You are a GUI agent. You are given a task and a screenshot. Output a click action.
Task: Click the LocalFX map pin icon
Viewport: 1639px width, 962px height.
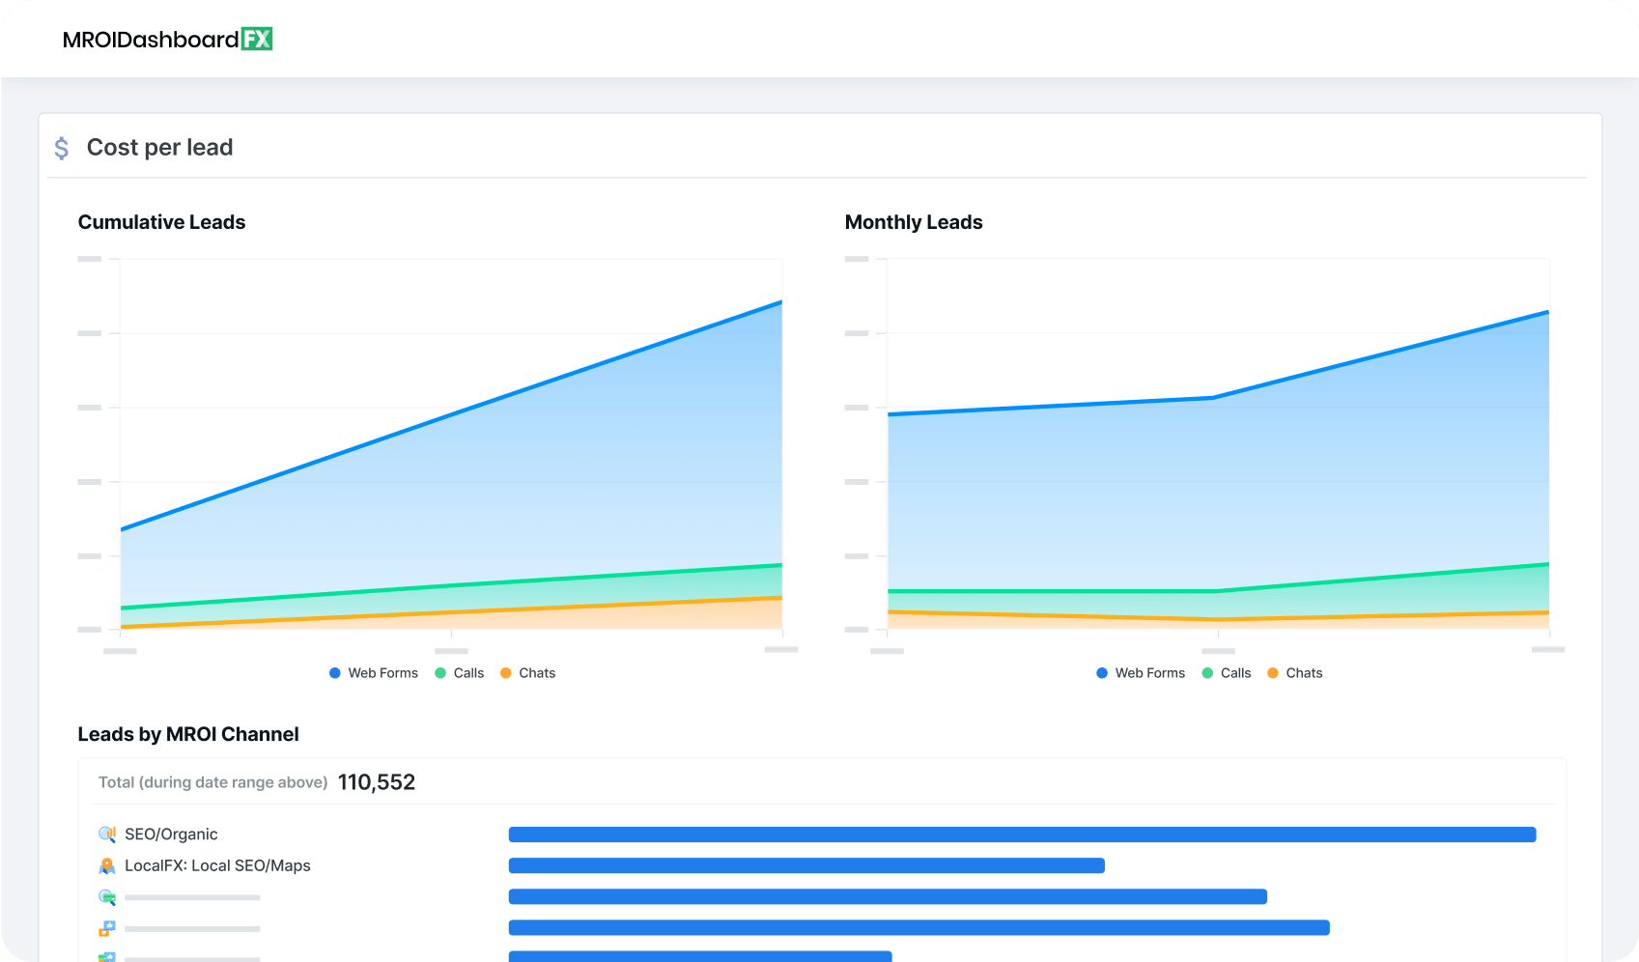[x=106, y=865]
